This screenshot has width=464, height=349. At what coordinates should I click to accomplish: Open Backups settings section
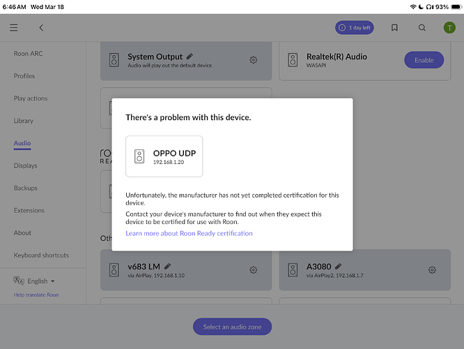point(26,188)
